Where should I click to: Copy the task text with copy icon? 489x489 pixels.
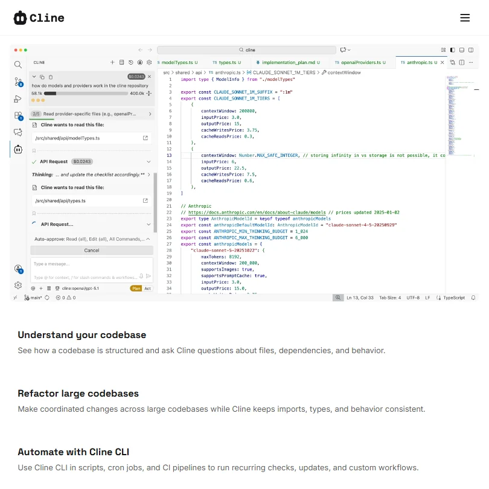pos(42,77)
